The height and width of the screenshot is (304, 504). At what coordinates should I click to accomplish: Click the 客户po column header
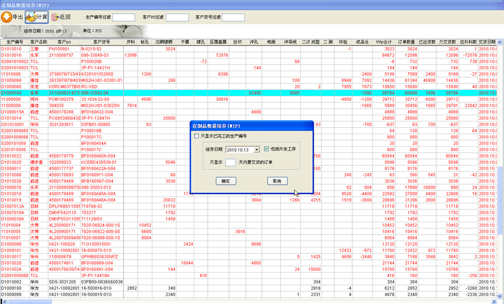pyautogui.click(x=64, y=42)
